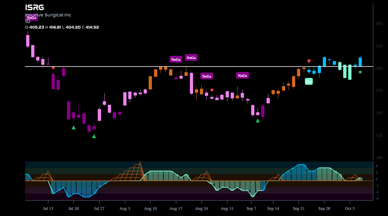
Task: Click the 400 price axis label
Action: tap(379, 68)
